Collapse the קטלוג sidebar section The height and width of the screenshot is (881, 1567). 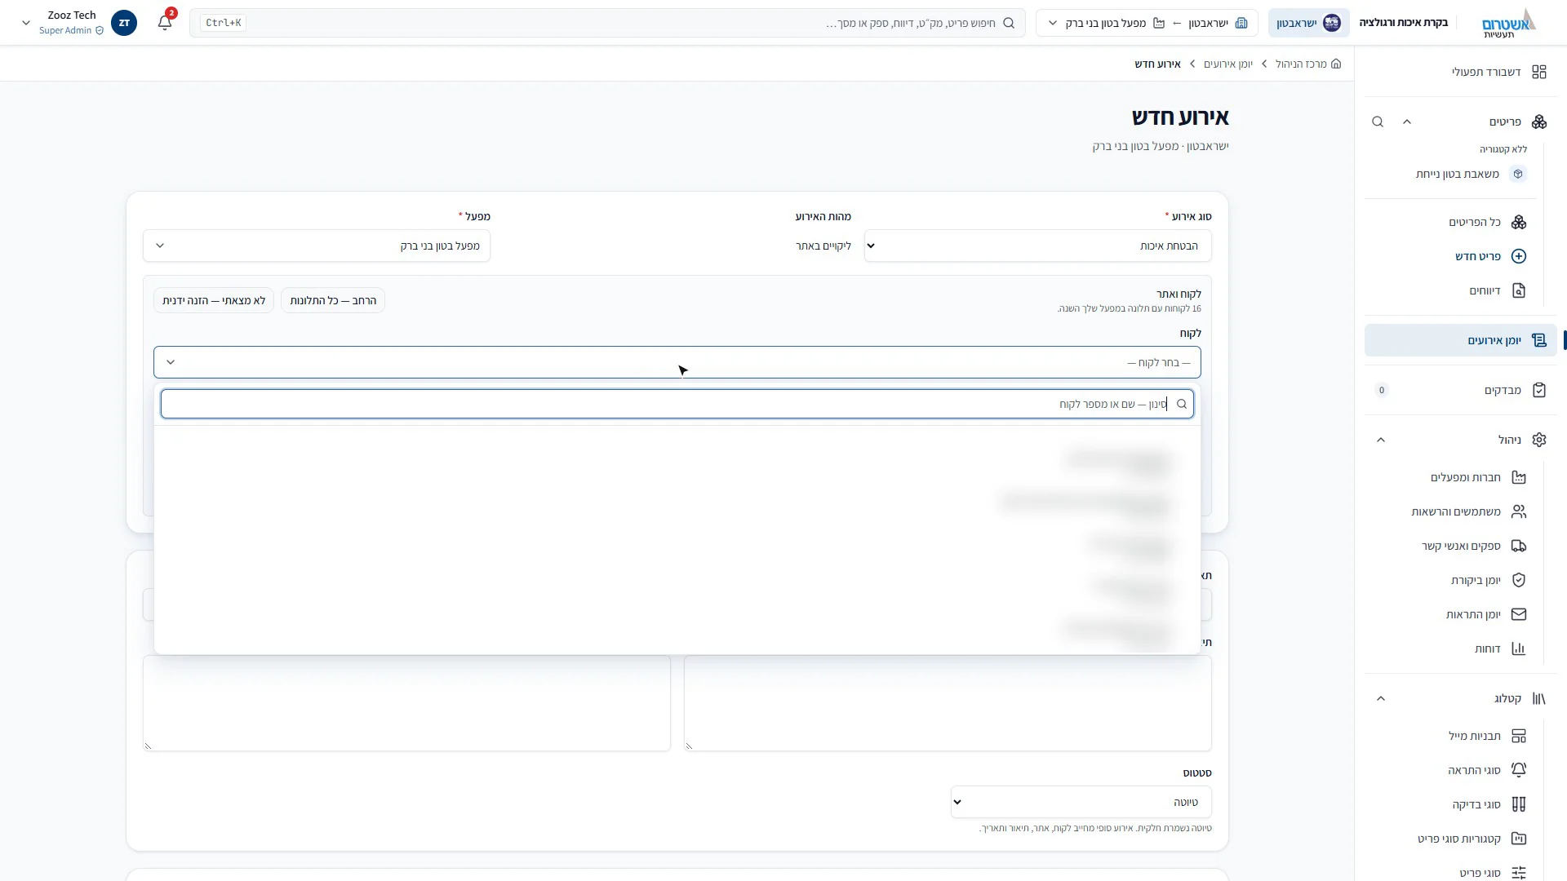coord(1381,698)
